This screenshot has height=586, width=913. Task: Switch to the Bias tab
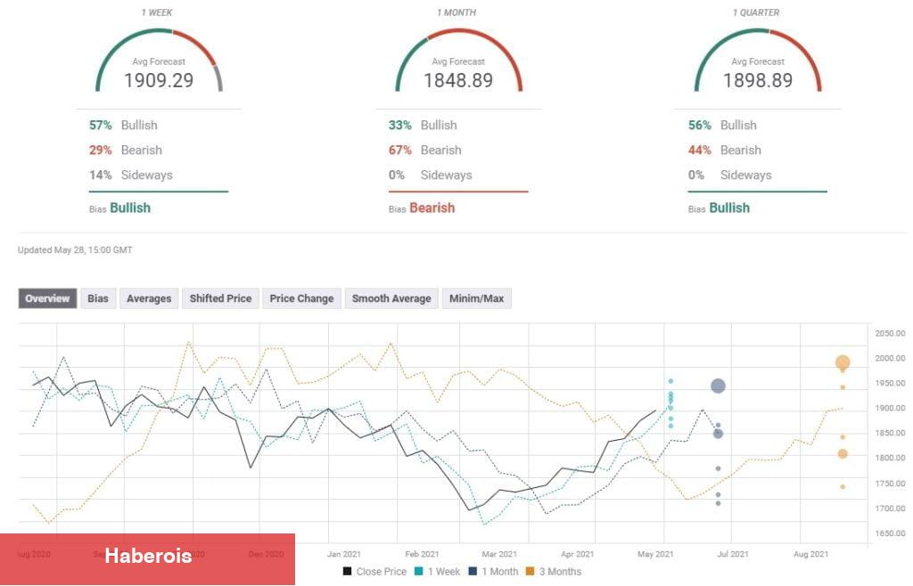(x=98, y=298)
